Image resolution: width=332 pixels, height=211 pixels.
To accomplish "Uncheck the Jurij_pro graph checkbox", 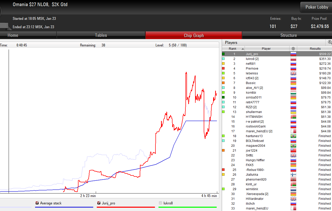I will click(x=99, y=203).
